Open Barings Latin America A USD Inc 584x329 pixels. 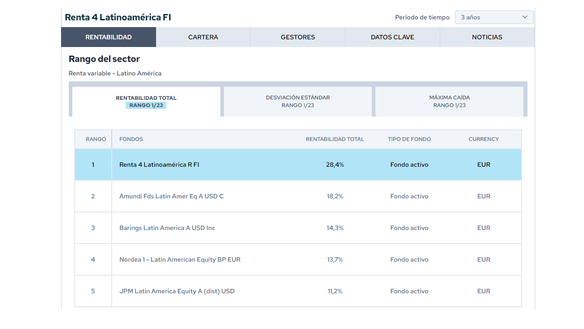click(167, 228)
